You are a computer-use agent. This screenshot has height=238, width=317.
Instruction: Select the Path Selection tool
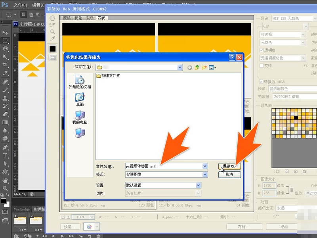pyautogui.click(x=5, y=163)
